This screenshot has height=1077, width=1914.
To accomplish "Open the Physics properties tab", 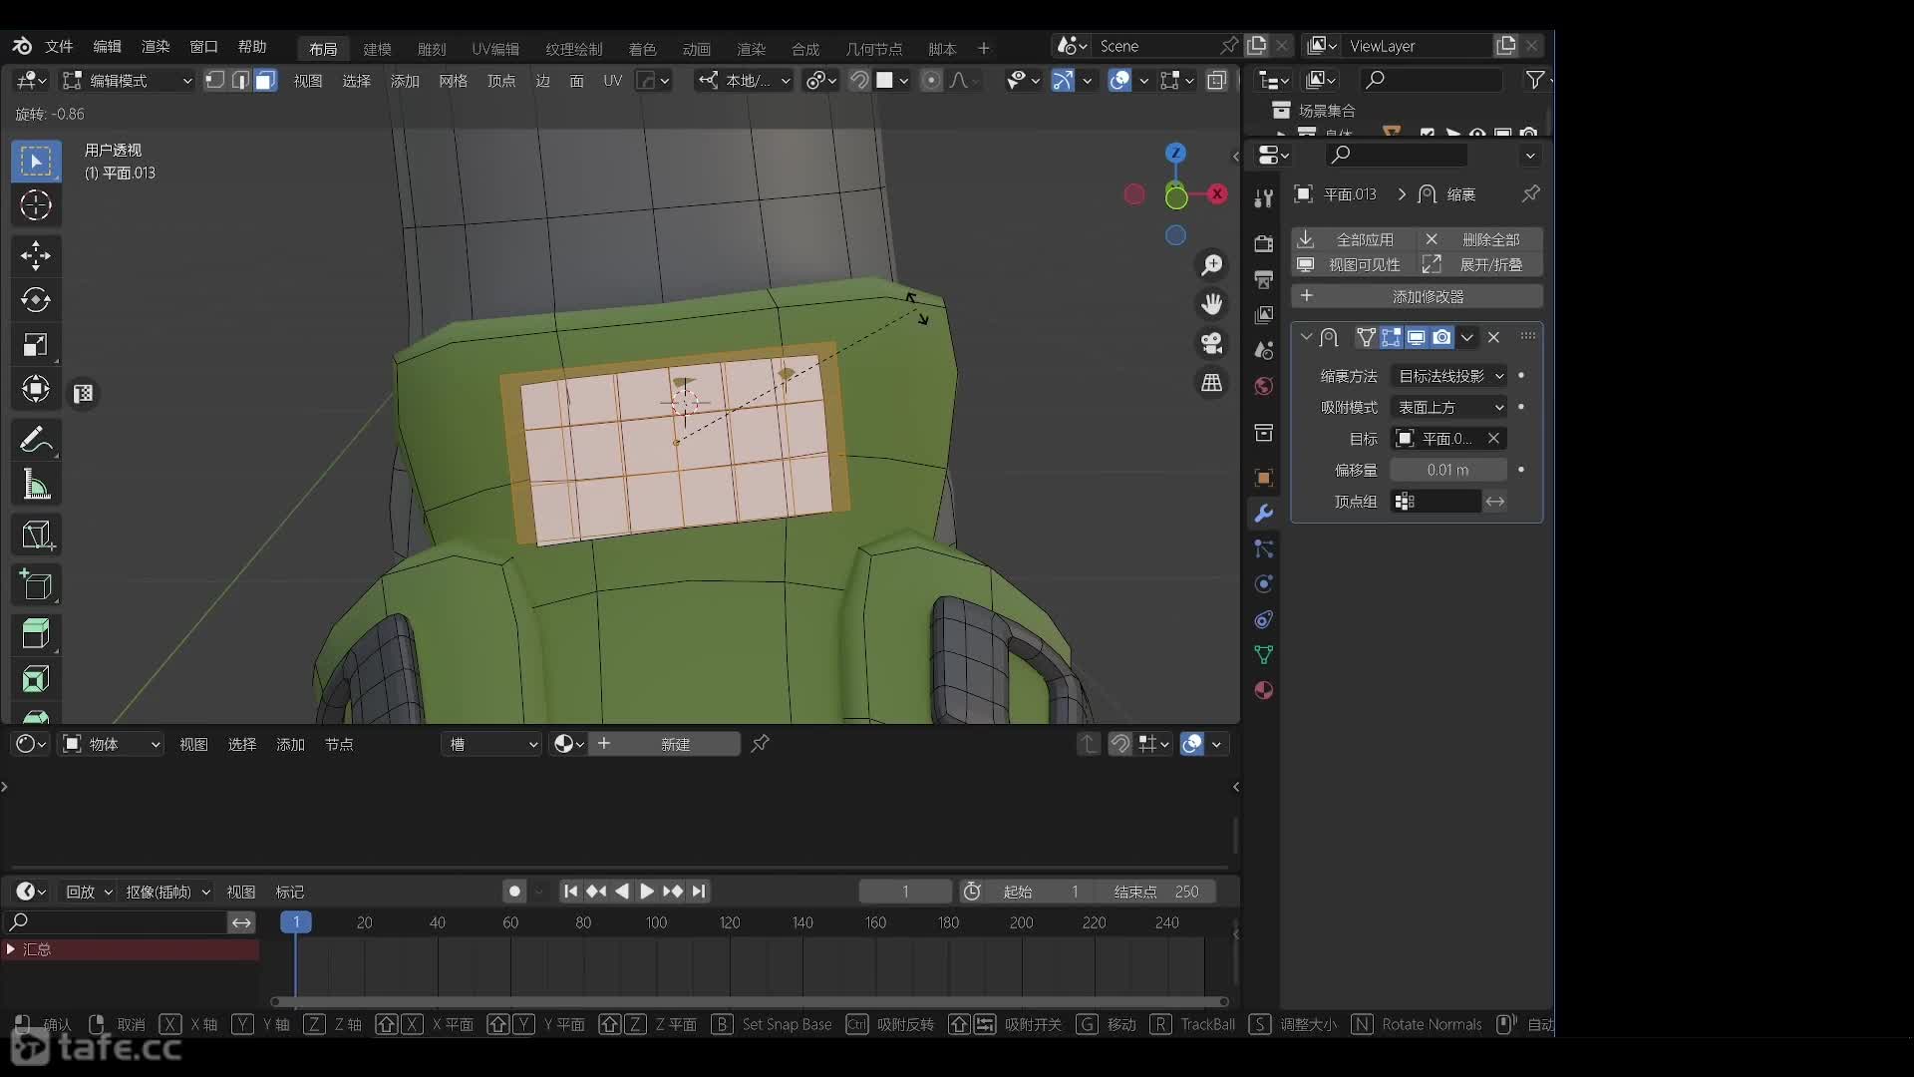I will (x=1263, y=584).
